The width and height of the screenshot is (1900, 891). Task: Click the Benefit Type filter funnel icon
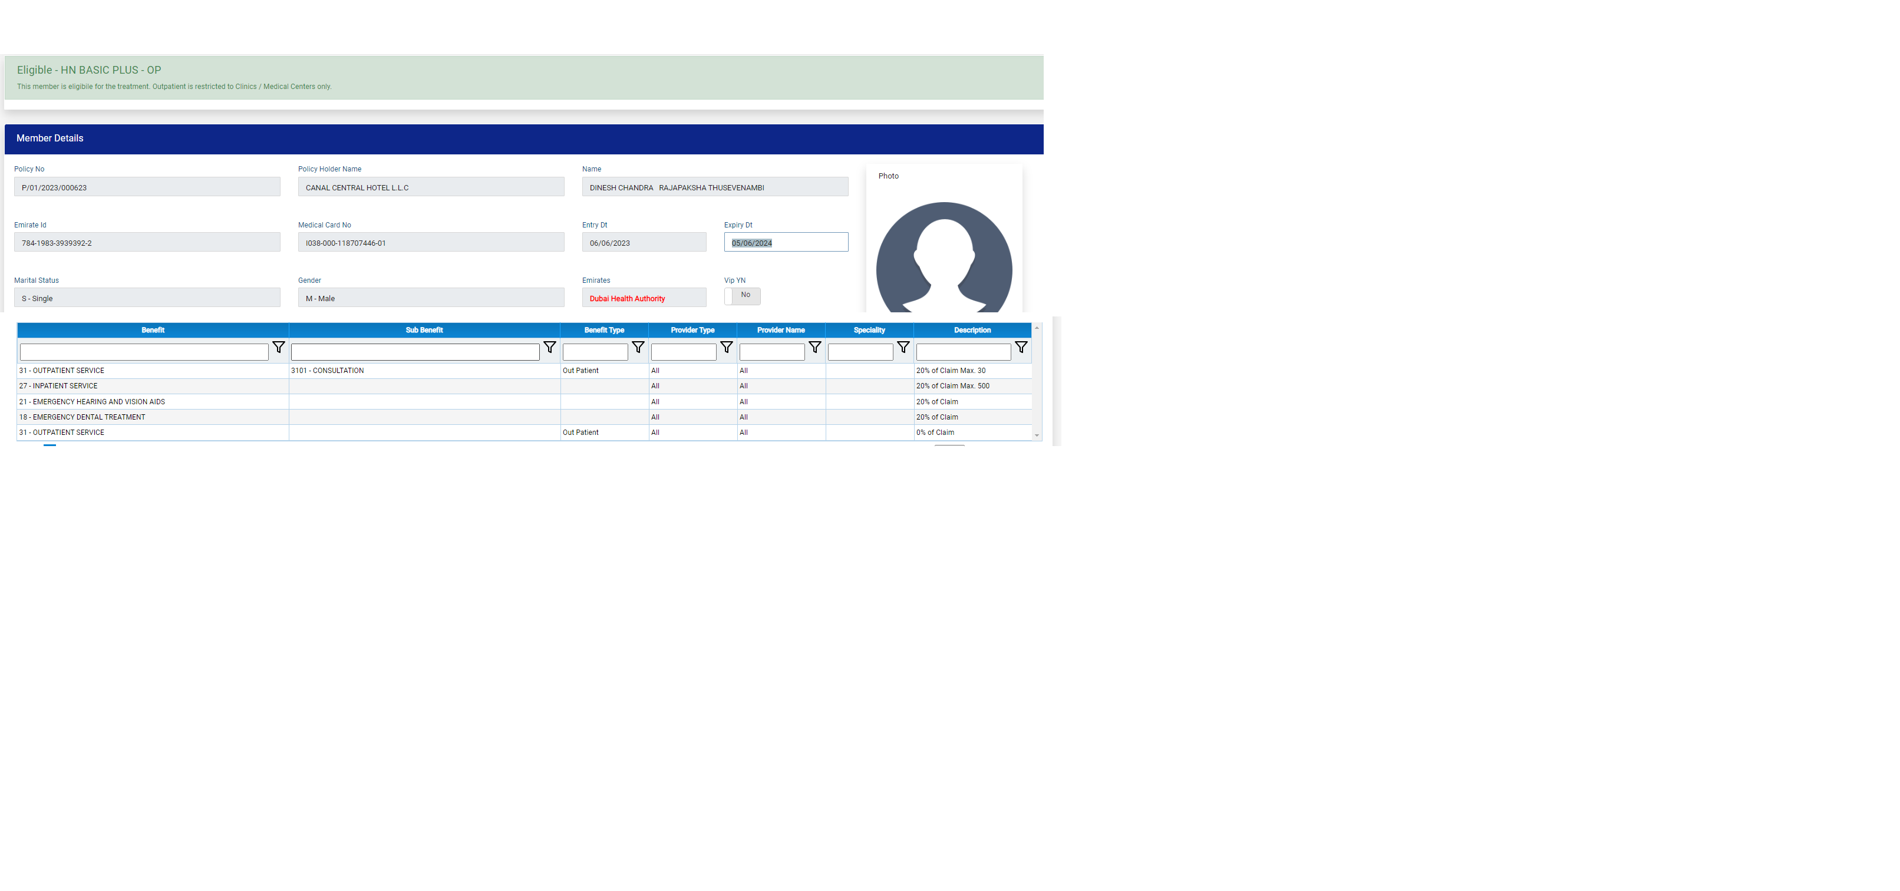[638, 348]
